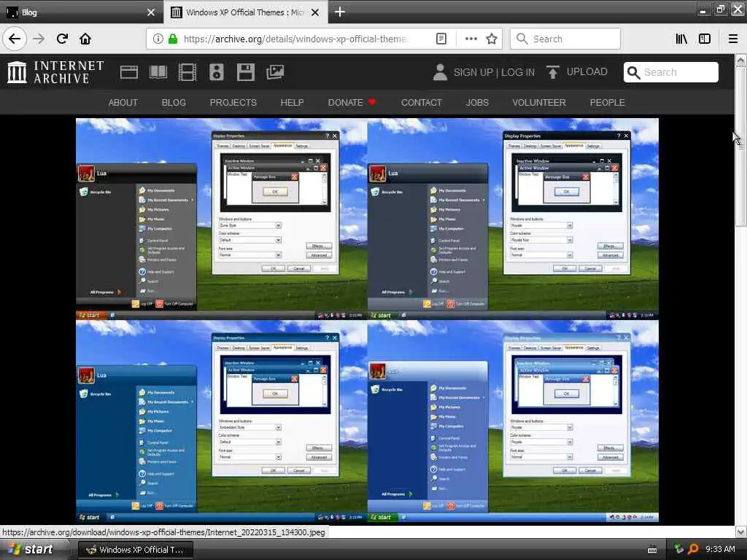Open the Library bookshelf icon
The width and height of the screenshot is (747, 560).
point(681,39)
